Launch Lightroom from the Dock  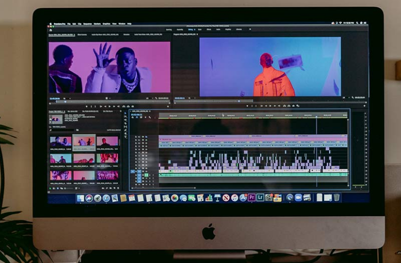[x=260, y=197]
